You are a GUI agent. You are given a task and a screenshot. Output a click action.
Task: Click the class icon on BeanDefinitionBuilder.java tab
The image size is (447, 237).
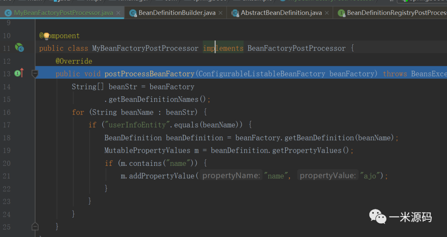[133, 13]
